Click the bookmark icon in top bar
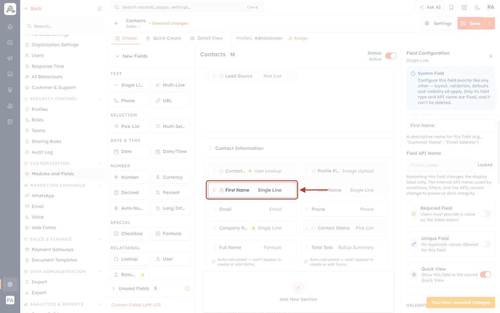Viewport: 500px width, 313px height. 451,7
